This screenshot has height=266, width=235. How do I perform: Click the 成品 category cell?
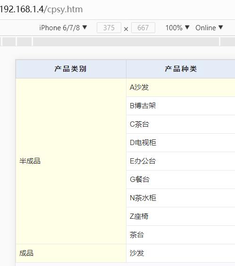click(x=71, y=253)
